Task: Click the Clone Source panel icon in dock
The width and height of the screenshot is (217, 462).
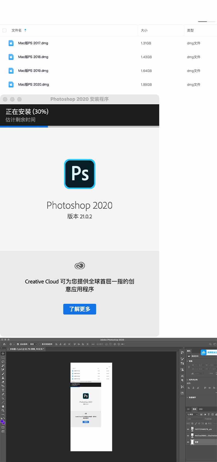Action: tap(182, 369)
